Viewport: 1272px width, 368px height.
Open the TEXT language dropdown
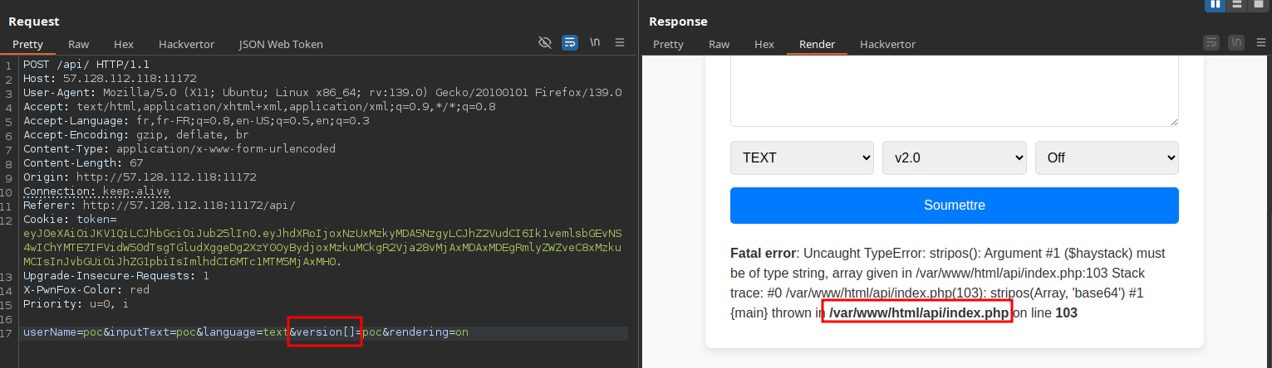(802, 157)
